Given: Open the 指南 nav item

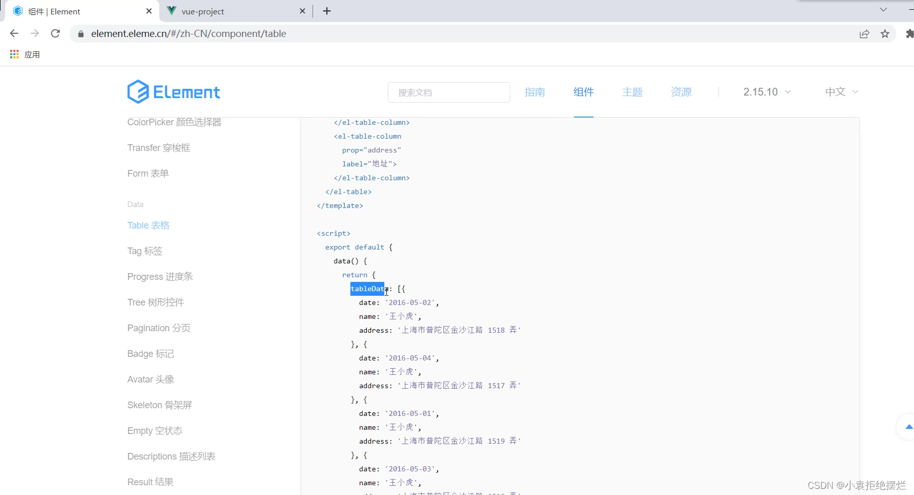Looking at the screenshot, I should (x=534, y=92).
